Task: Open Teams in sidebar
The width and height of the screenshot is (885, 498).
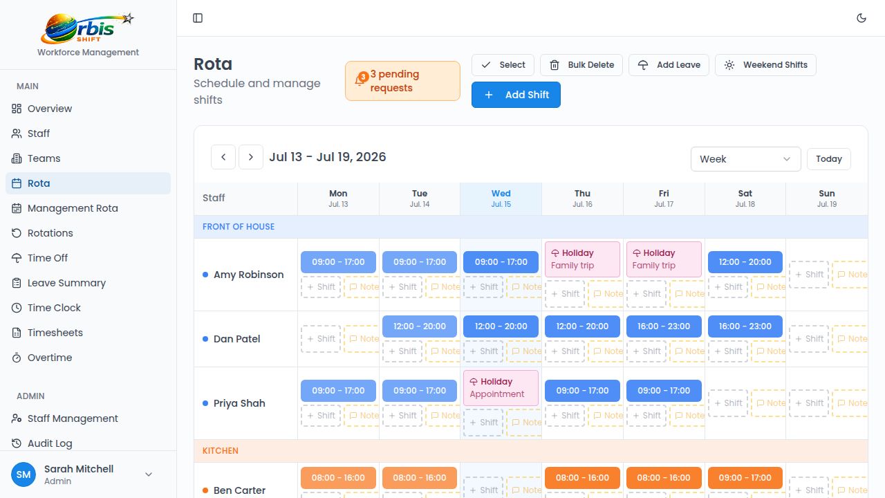Action: point(88,158)
